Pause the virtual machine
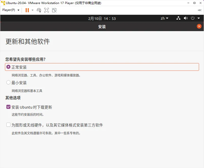204x168 pixels. (27, 10)
